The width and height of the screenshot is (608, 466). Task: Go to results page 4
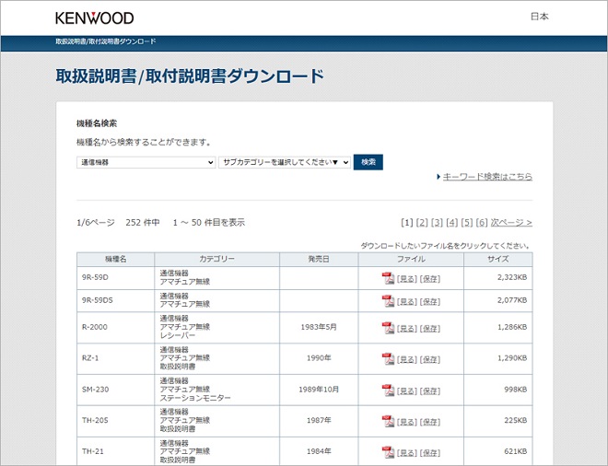452,223
